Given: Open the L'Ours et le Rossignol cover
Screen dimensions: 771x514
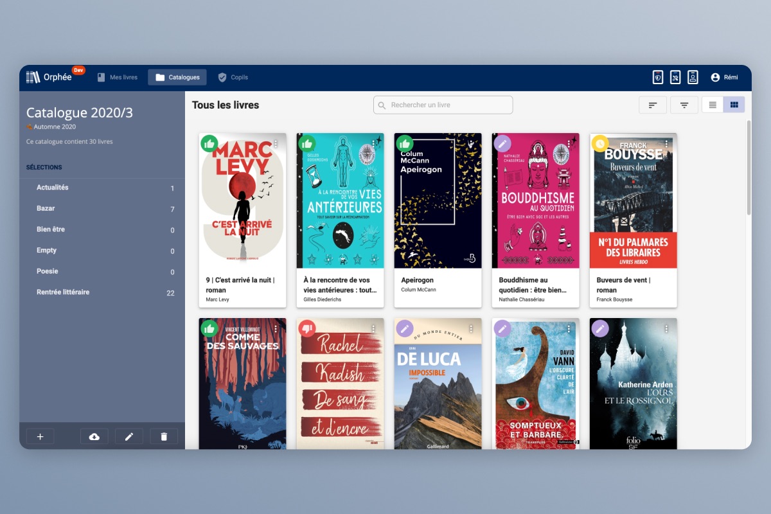Looking at the screenshot, I should point(634,384).
